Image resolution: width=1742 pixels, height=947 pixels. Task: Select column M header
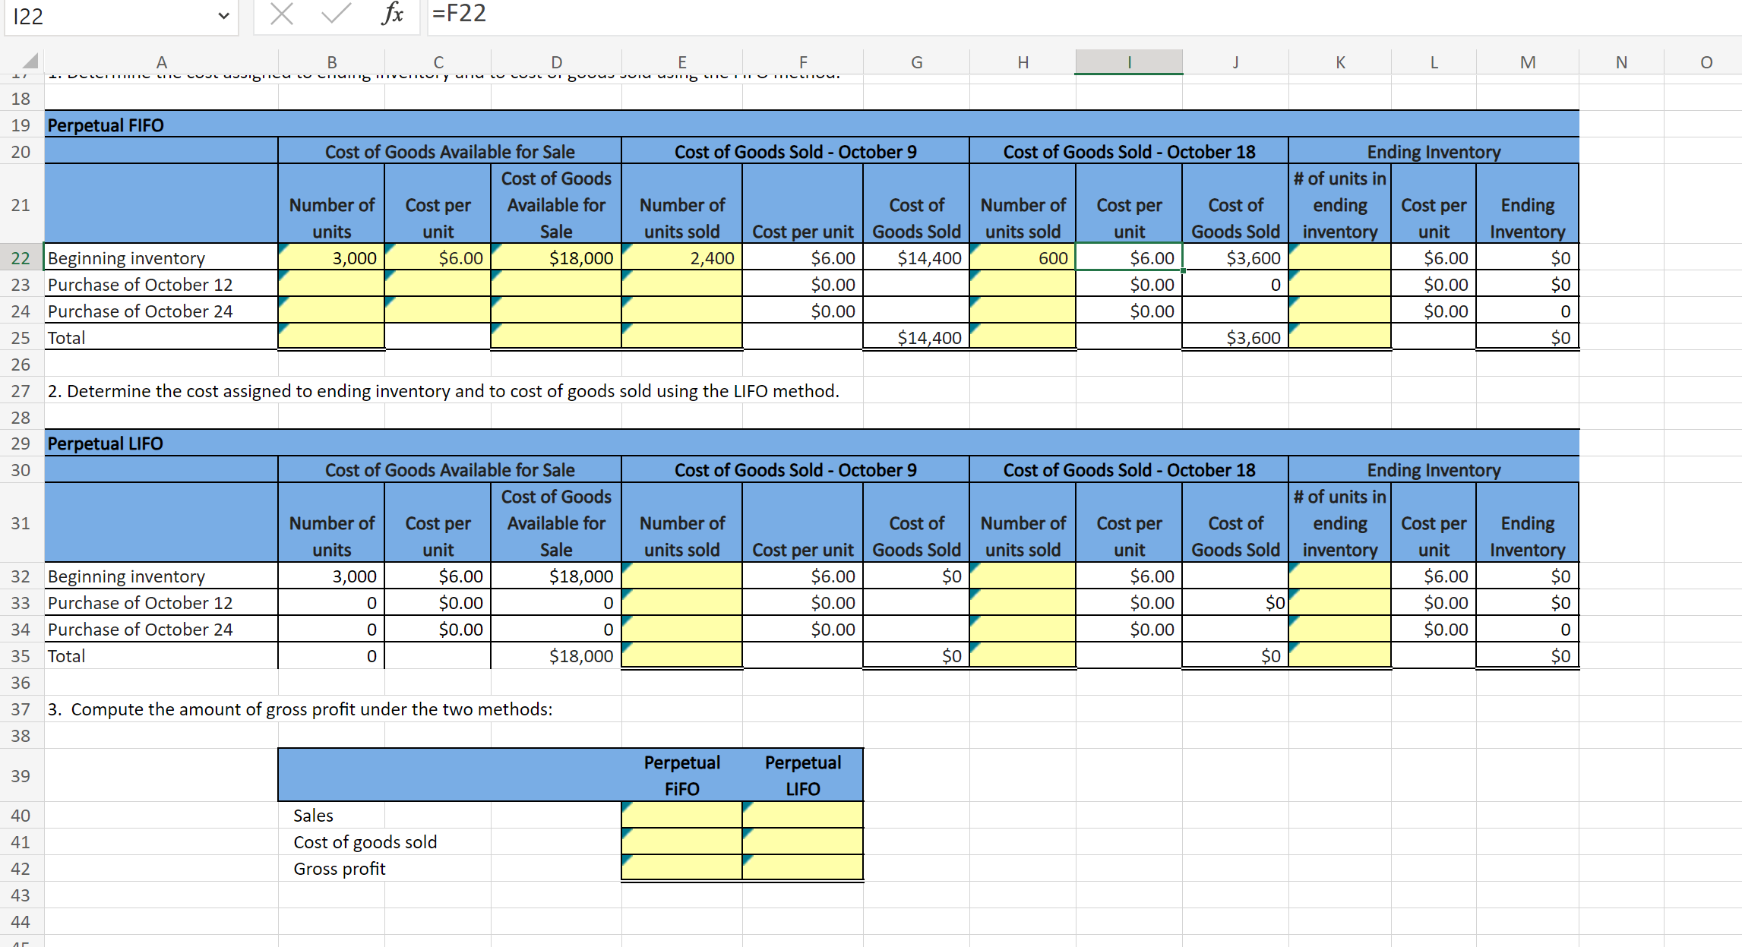pos(1527,62)
